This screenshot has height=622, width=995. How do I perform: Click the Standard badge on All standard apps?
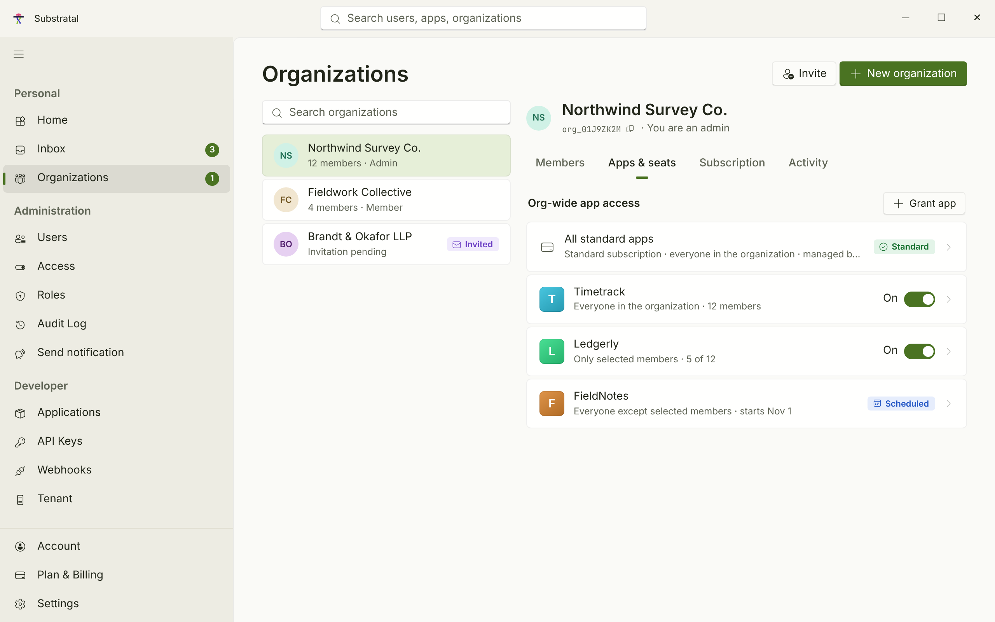(904, 247)
